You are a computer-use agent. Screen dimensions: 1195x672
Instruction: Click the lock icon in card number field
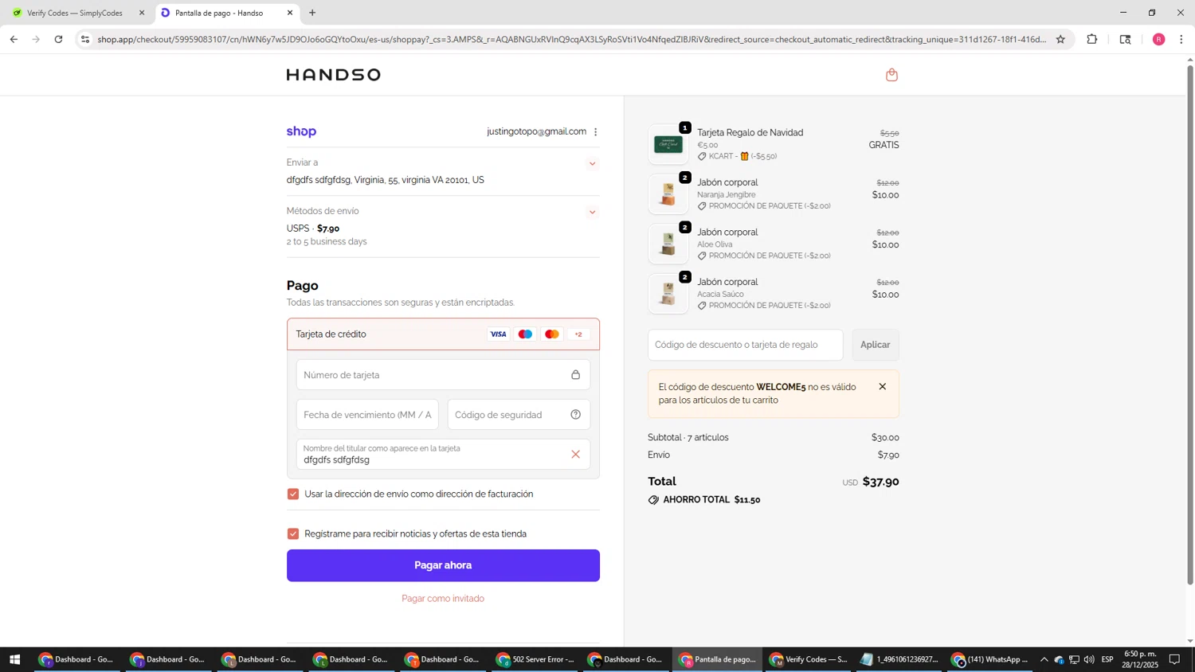[x=575, y=375]
